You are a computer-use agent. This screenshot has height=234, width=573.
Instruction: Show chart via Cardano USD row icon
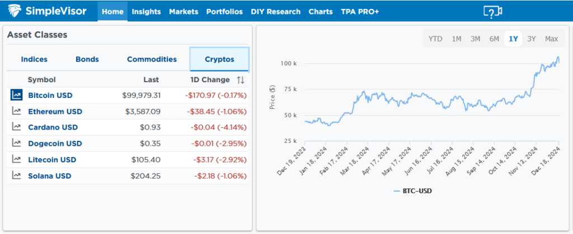pos(16,127)
